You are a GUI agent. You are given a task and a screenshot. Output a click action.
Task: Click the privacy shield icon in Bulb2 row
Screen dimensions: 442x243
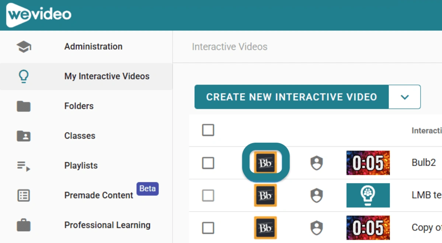(317, 163)
